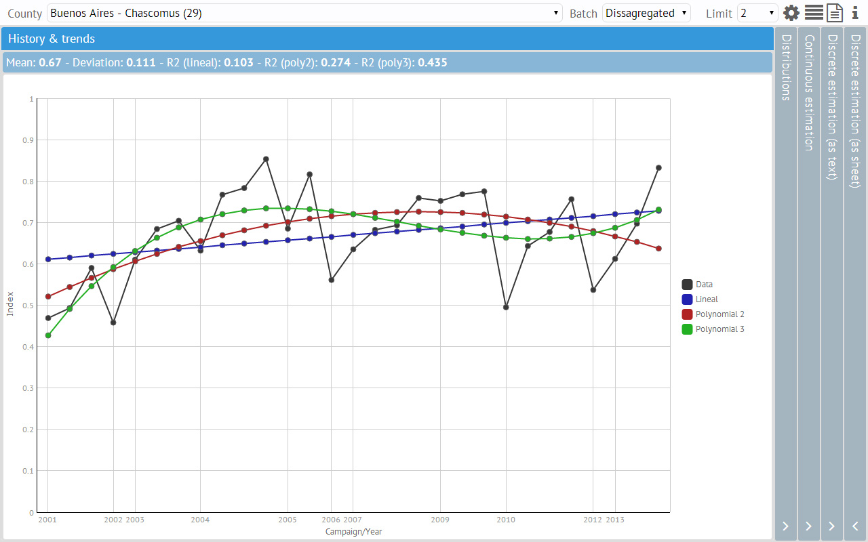Click the statistics summary bar with Mean
The height and width of the screenshot is (542, 868).
[x=387, y=62]
